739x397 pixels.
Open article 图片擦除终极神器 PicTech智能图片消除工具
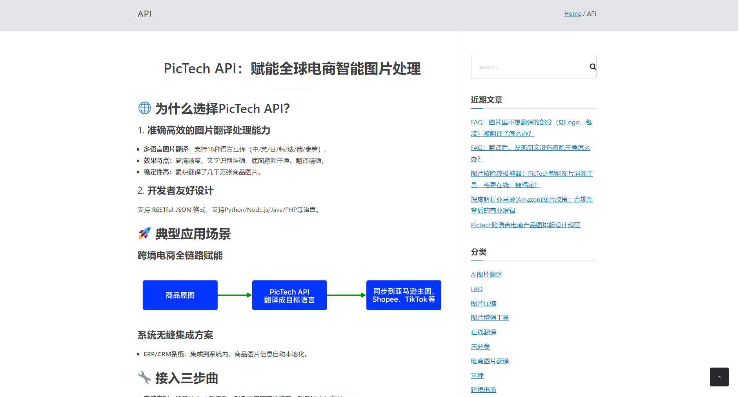pos(532,179)
